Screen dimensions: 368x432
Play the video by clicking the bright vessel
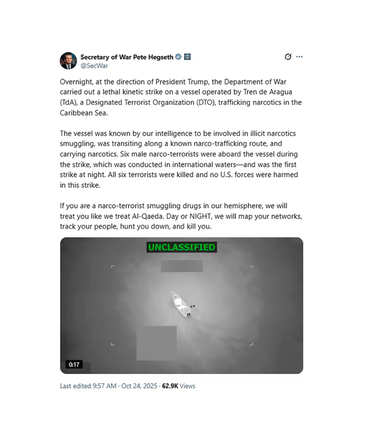pyautogui.click(x=181, y=305)
